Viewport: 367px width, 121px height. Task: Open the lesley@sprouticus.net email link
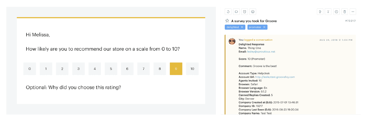pos(261,52)
